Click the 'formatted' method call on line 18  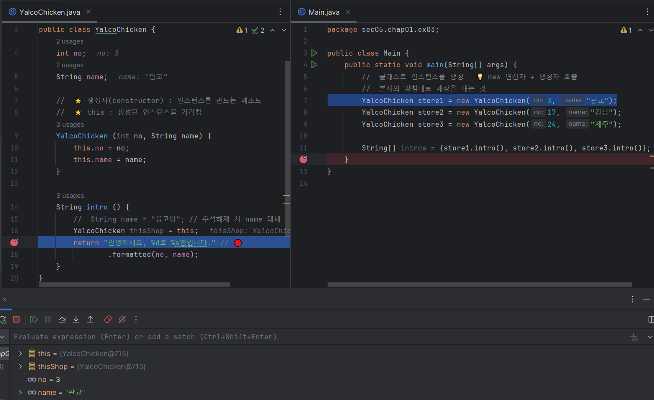click(132, 255)
